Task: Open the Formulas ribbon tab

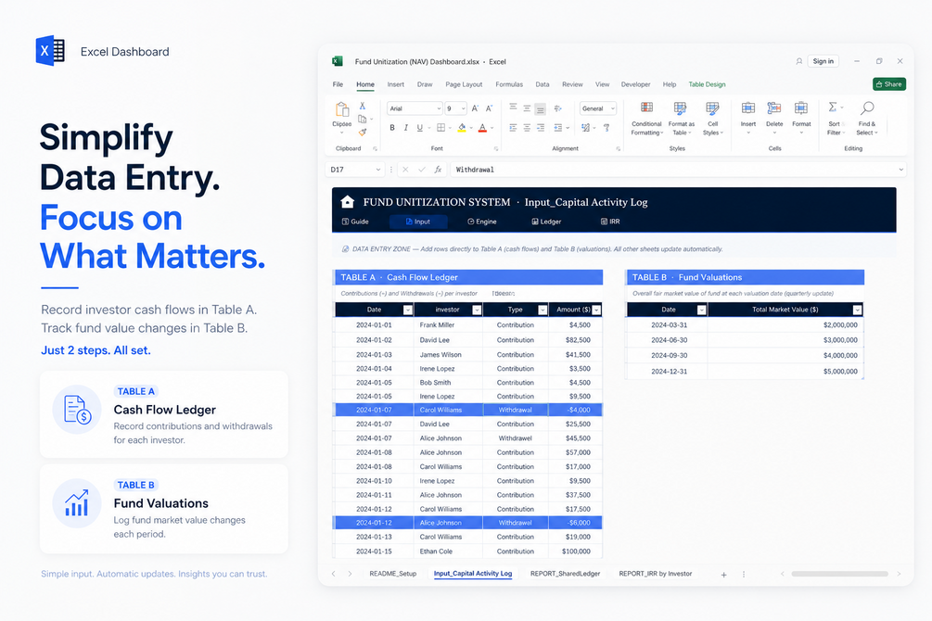Action: (509, 84)
